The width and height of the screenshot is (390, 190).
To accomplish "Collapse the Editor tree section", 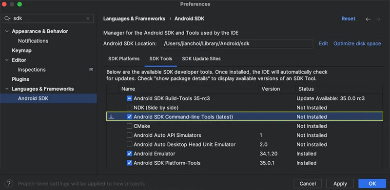I will click(x=7, y=60).
